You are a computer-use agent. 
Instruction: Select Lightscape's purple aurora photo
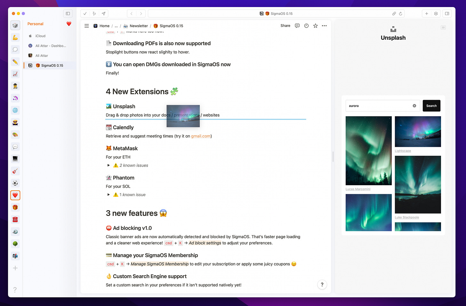pyautogui.click(x=418, y=132)
